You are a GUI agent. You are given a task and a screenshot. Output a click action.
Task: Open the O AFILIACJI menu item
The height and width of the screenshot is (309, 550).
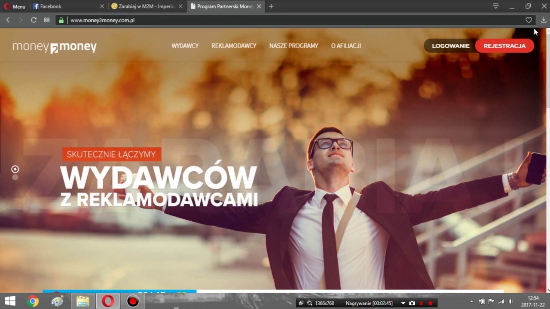point(346,45)
